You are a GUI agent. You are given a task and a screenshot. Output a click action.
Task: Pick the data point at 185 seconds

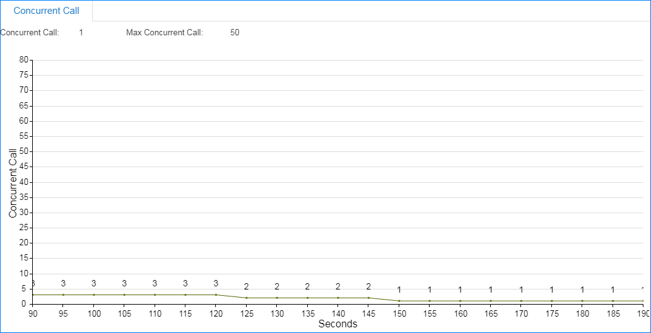pyautogui.click(x=613, y=301)
